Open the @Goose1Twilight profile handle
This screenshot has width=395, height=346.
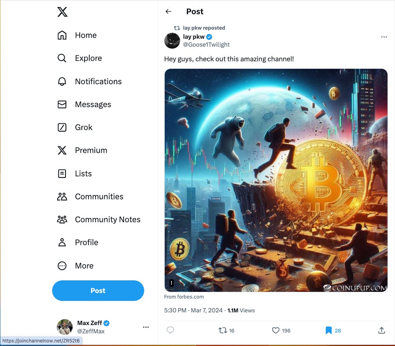pyautogui.click(x=206, y=45)
